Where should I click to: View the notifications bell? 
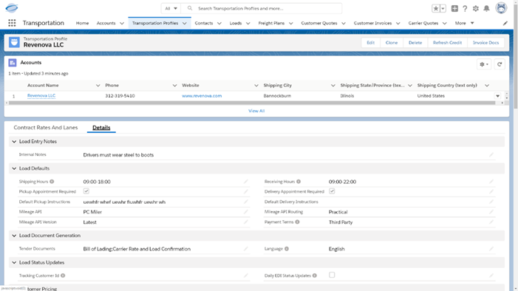[x=487, y=9]
